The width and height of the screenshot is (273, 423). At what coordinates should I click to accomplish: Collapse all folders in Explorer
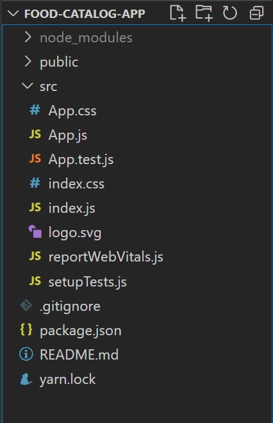256,13
